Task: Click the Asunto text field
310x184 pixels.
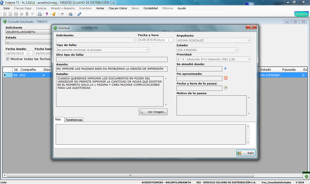Action: point(112,69)
